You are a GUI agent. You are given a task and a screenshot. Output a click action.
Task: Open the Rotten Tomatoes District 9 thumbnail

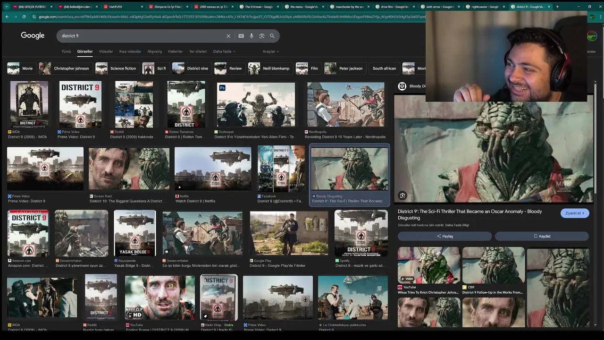[x=186, y=104]
